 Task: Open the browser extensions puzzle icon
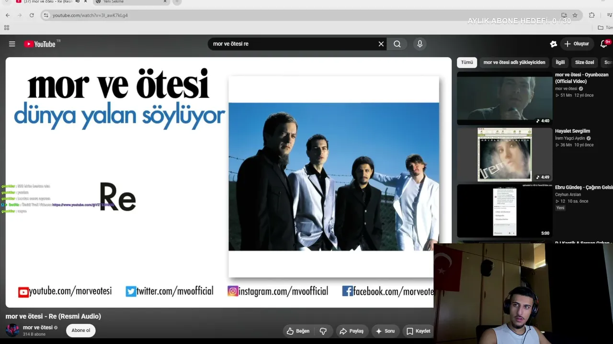tap(592, 15)
